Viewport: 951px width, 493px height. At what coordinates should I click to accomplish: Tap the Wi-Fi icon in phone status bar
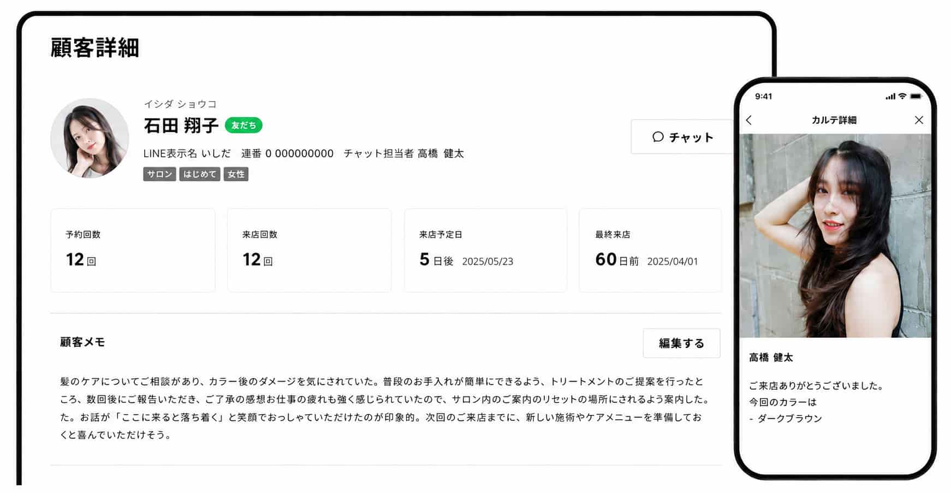902,96
